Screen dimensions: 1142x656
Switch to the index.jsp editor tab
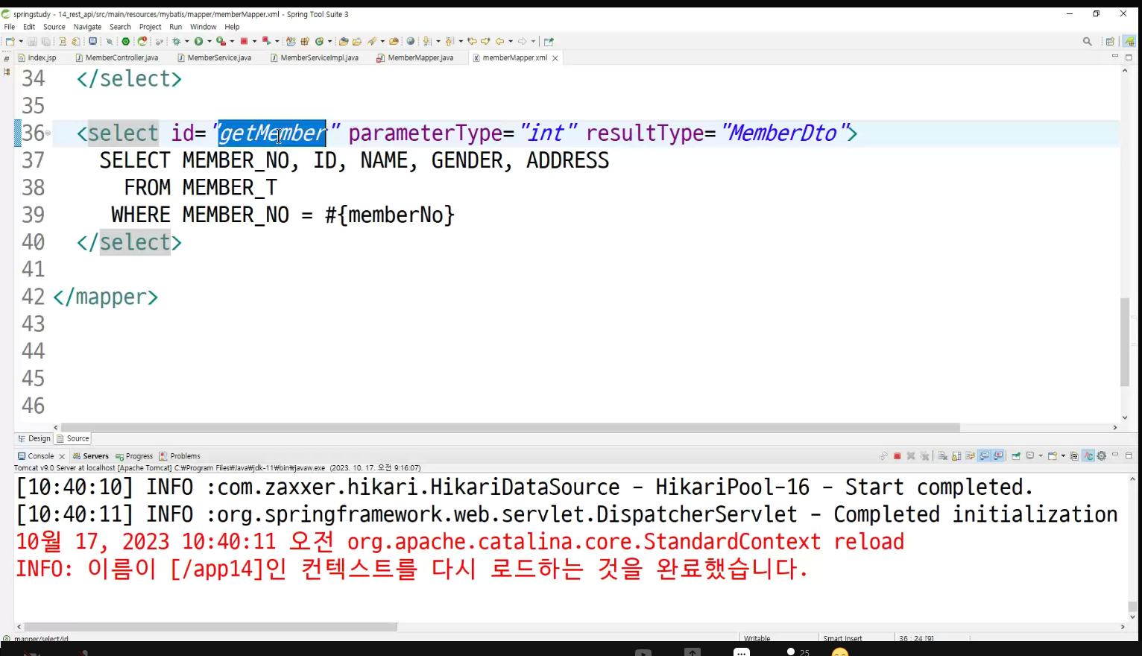click(x=37, y=57)
